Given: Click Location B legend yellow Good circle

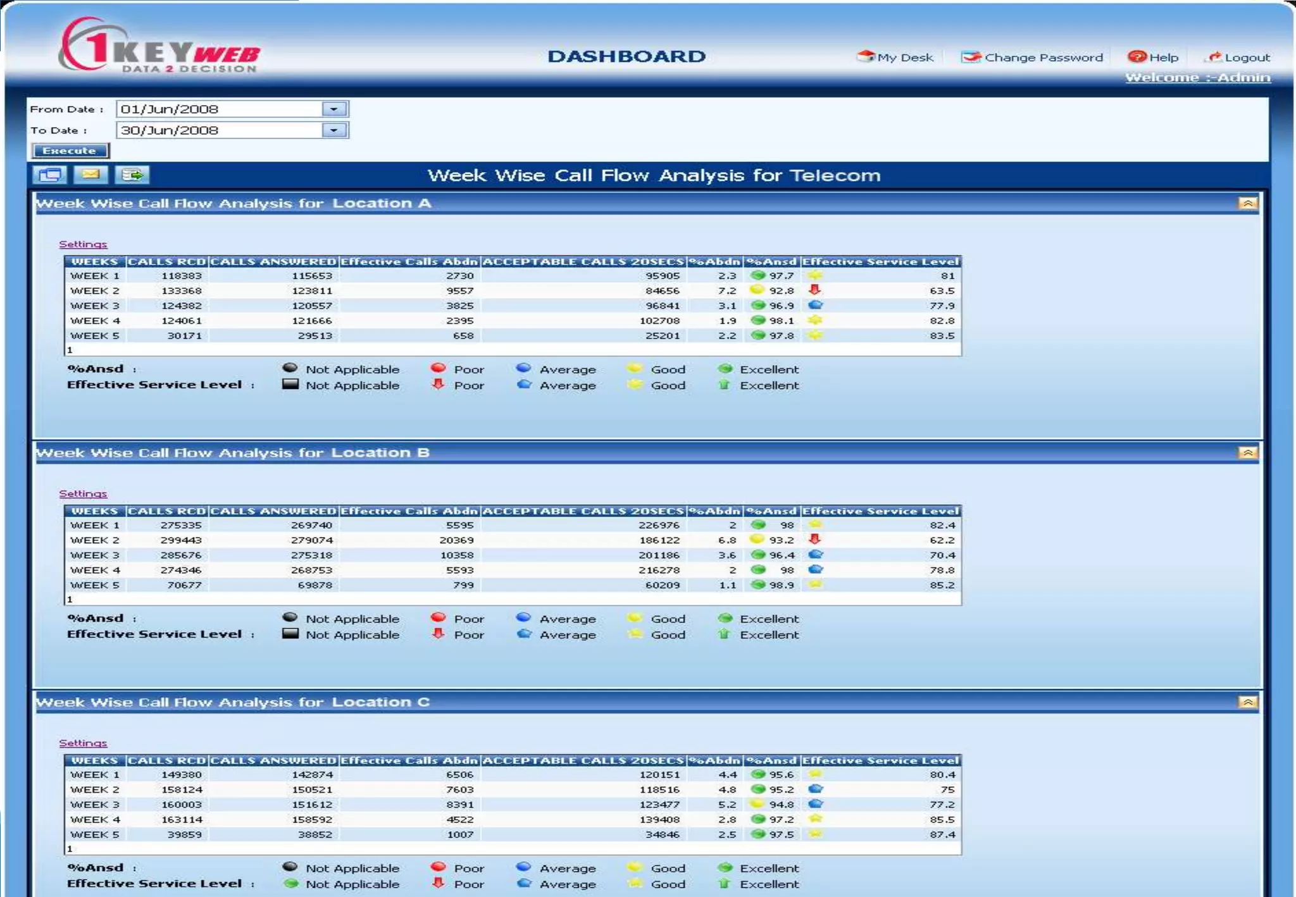Looking at the screenshot, I should (635, 617).
